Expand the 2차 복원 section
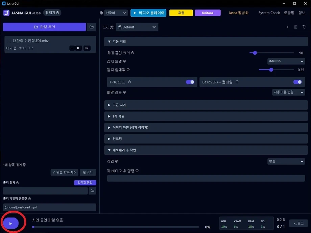311x233 pixels. pos(206,116)
